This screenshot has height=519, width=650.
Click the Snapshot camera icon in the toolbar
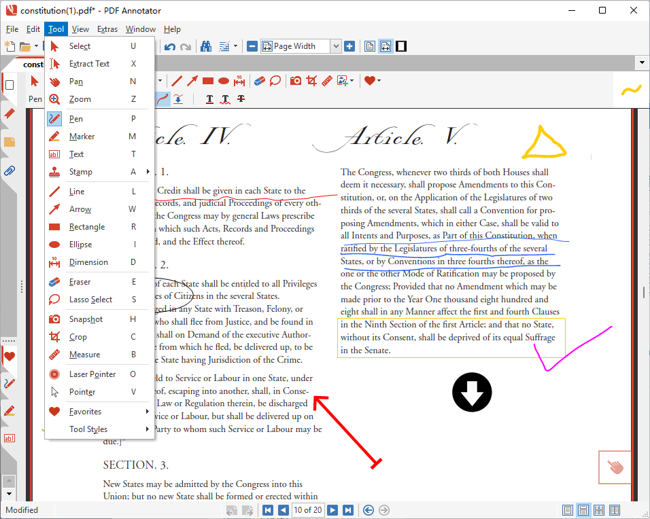[296, 81]
